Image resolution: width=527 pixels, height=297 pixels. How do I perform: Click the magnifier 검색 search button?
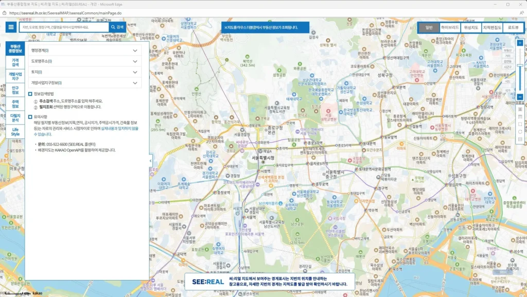117,27
